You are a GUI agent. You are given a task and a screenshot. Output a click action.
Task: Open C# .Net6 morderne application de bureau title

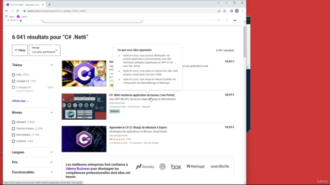pyautogui.click(x=142, y=95)
